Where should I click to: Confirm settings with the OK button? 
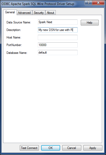[x=51, y=148]
